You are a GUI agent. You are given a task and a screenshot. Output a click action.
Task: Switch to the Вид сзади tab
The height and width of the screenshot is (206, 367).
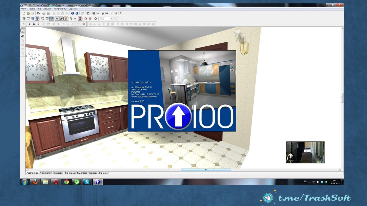click(x=93, y=173)
